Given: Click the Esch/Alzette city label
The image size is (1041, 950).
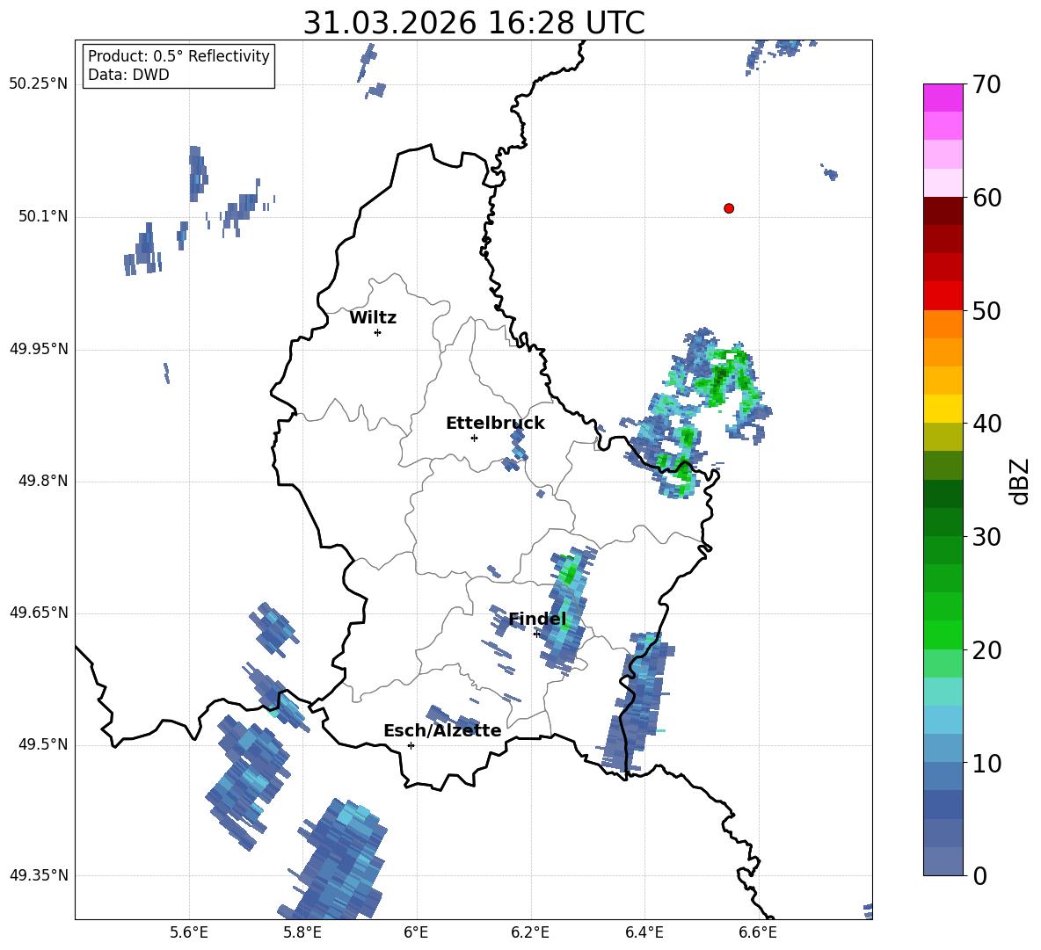Looking at the screenshot, I should 442,731.
